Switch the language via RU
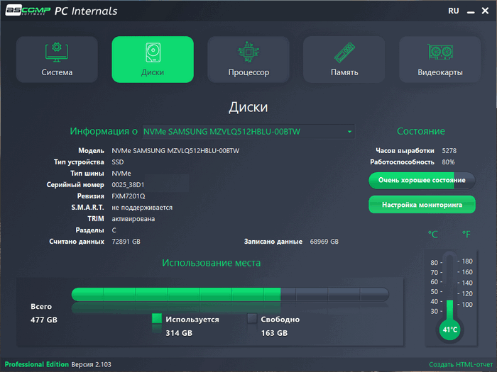Image resolution: width=497 pixels, height=372 pixels. tap(454, 11)
